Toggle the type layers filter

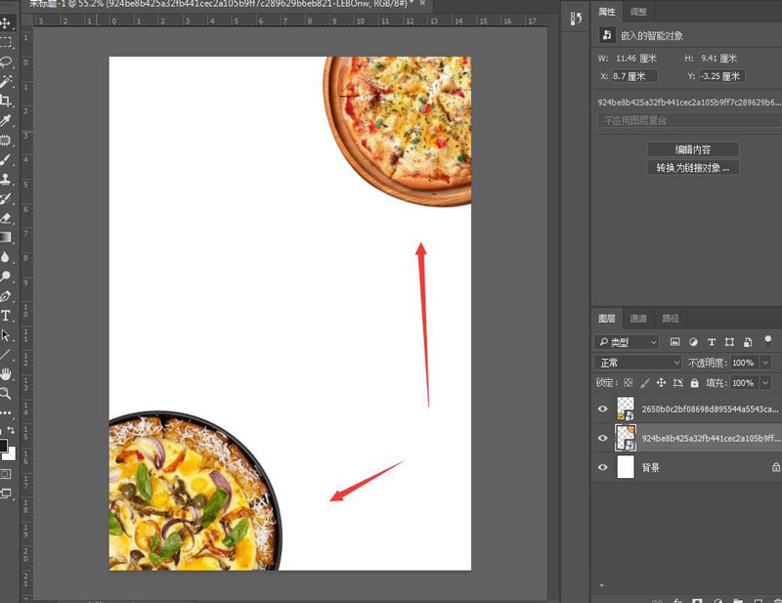coord(712,342)
